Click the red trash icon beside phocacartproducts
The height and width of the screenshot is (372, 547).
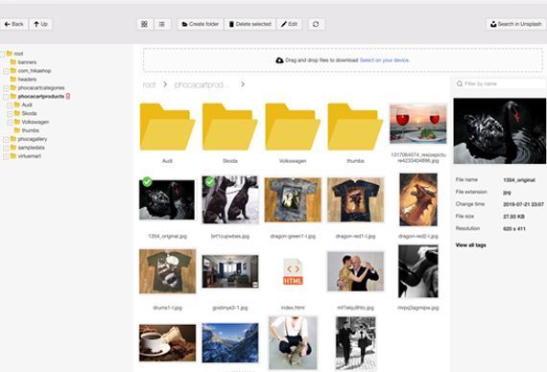click(x=68, y=96)
